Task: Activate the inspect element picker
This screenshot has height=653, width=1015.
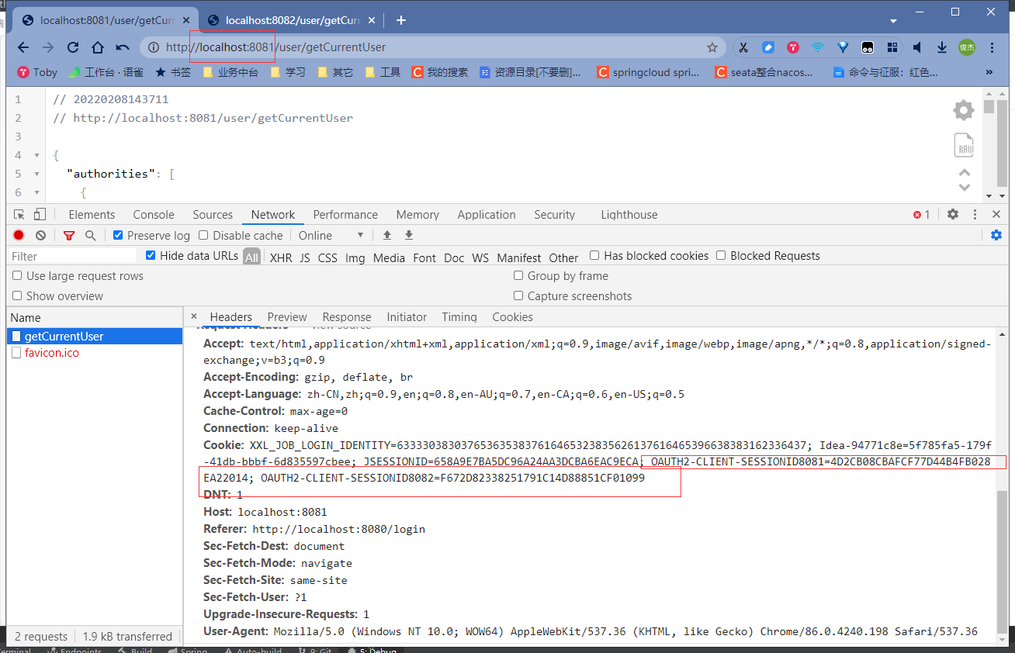Action: coord(19,215)
